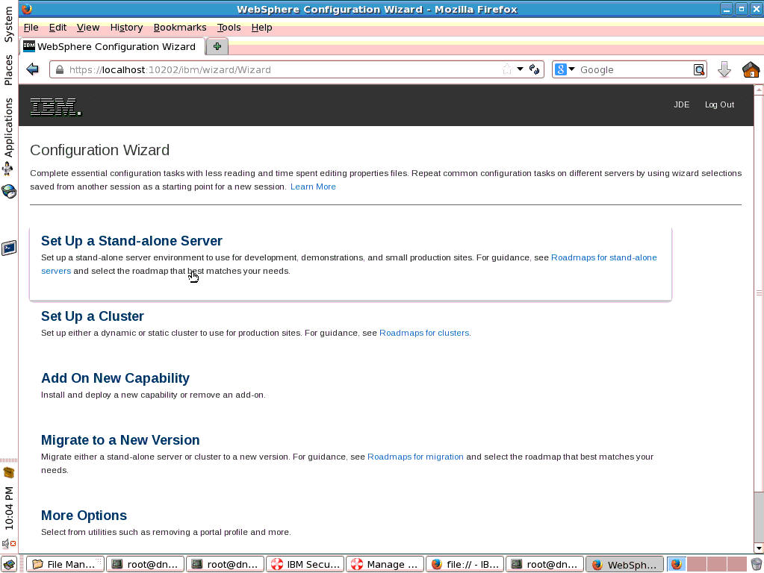Open the Bookmarks menu
The height and width of the screenshot is (573, 764).
[180, 28]
